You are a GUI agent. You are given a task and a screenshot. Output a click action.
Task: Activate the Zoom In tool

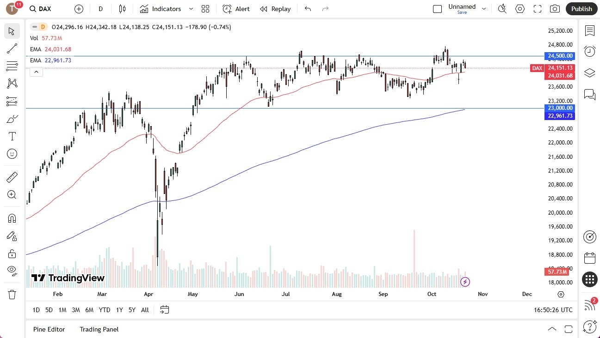(x=12, y=194)
